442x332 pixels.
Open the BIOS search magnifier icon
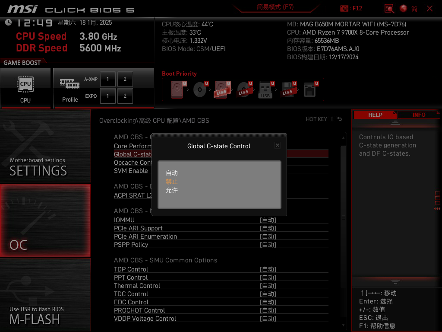click(x=389, y=9)
